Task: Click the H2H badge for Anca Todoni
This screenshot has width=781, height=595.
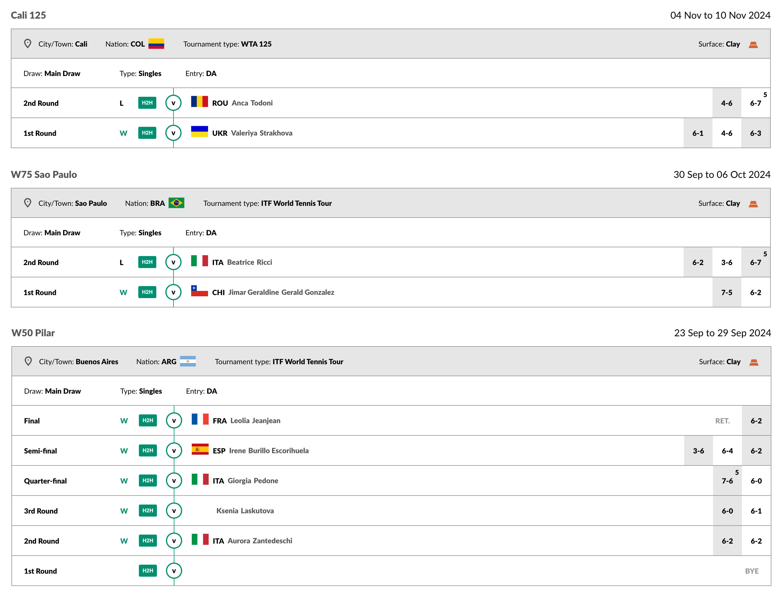Action: click(147, 103)
